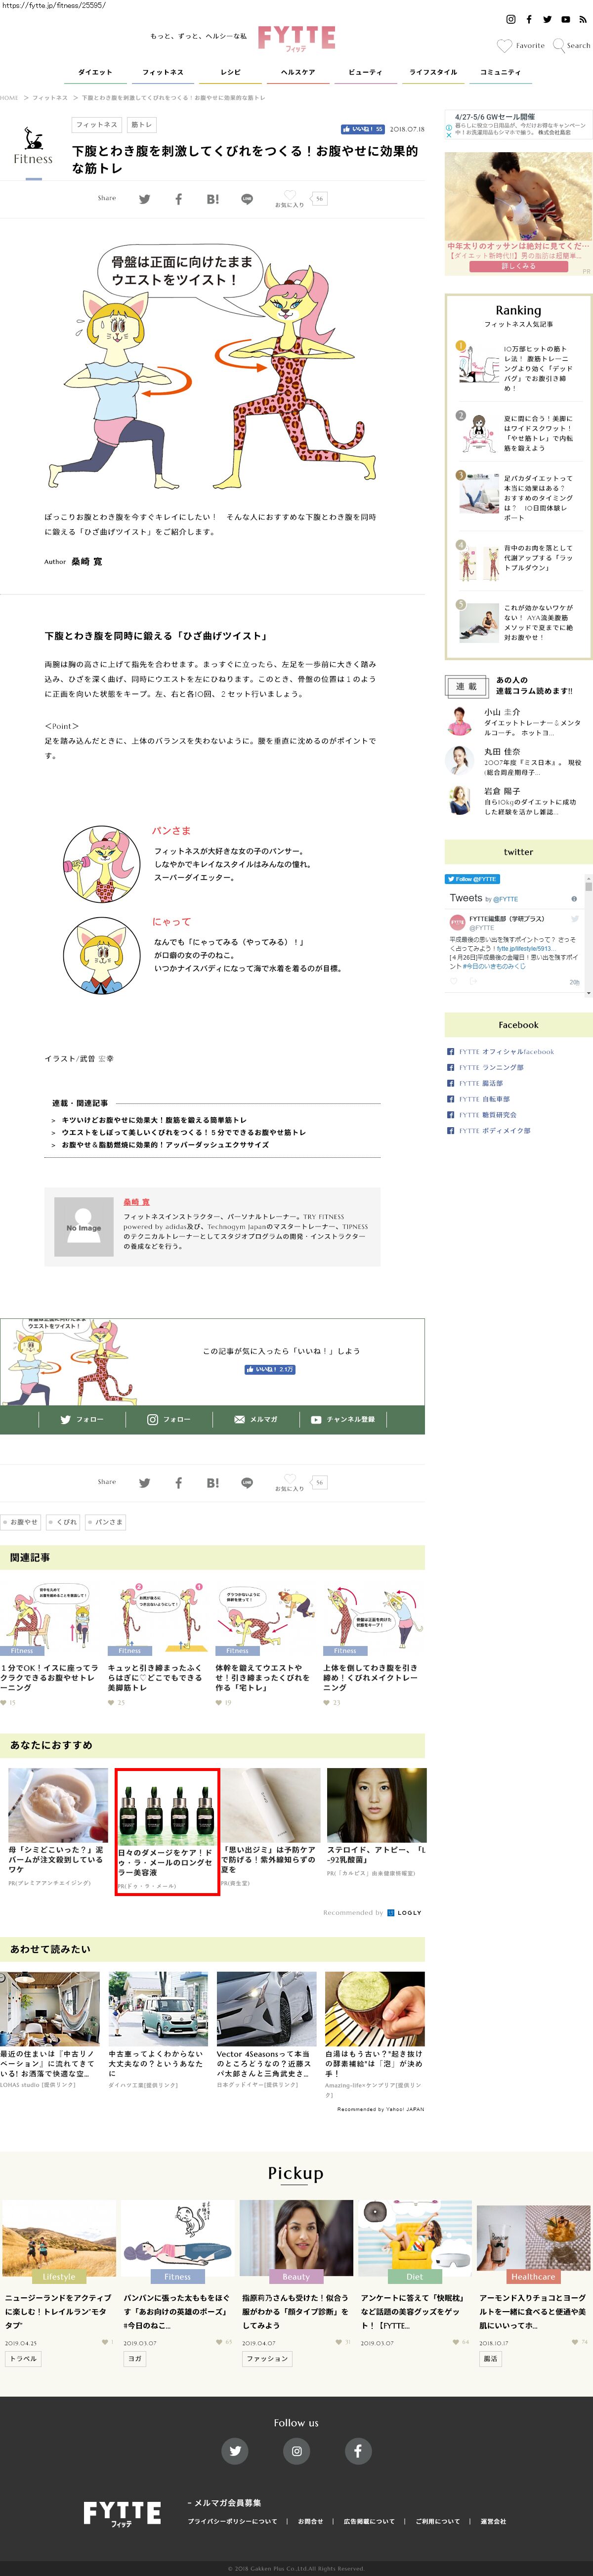Screen dimensions: 593x2576
Task: Click the white FYTTE logo in the footer
Action: (122, 2514)
